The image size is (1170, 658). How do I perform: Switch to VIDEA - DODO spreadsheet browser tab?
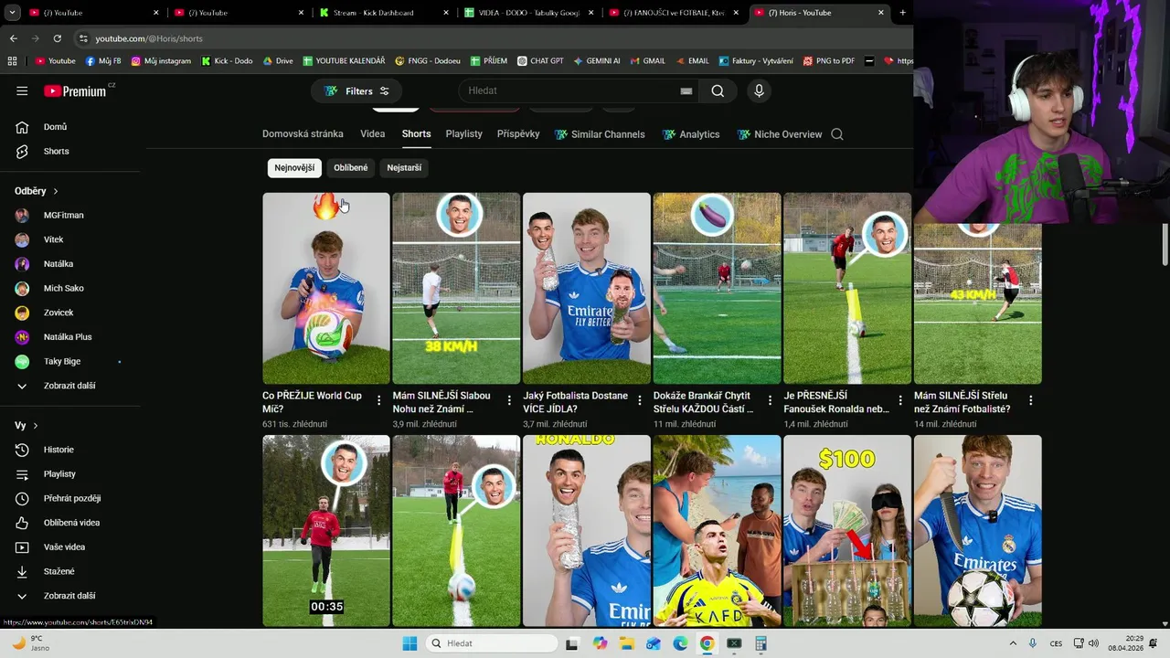coord(530,13)
